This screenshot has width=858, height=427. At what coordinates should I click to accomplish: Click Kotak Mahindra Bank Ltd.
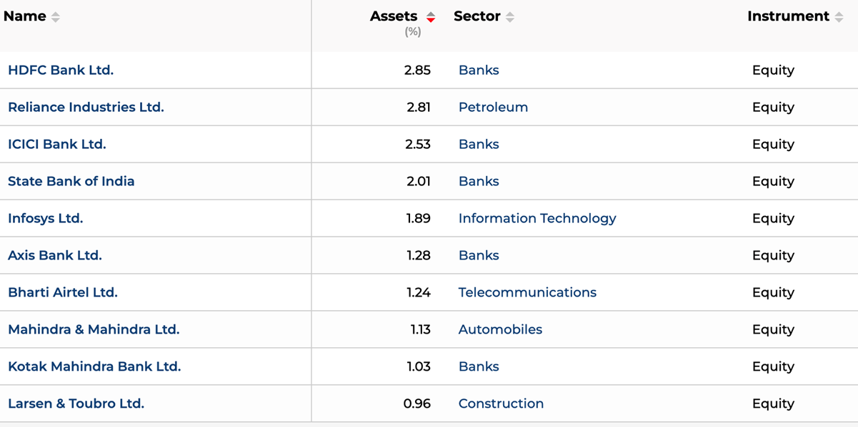[94, 366]
